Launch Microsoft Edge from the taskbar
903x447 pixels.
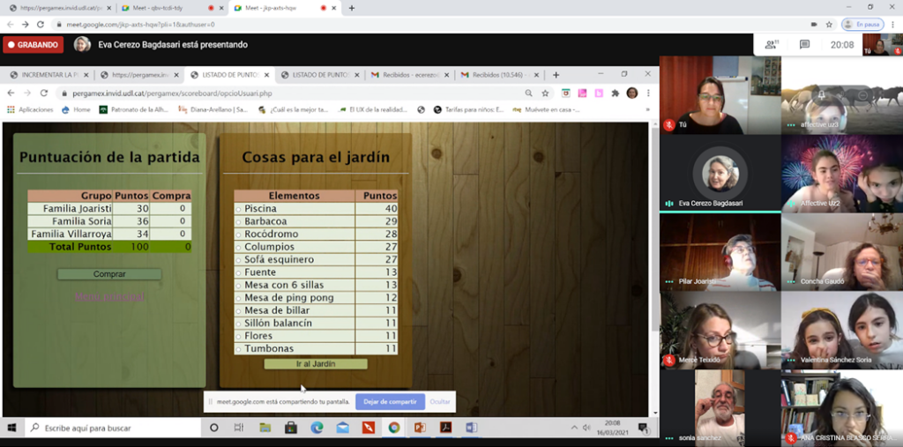[x=317, y=428]
